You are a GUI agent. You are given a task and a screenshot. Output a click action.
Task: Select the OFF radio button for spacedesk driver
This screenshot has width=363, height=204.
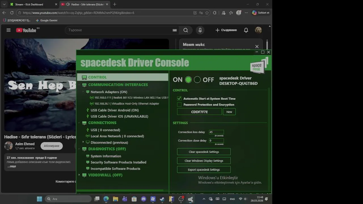(197, 80)
